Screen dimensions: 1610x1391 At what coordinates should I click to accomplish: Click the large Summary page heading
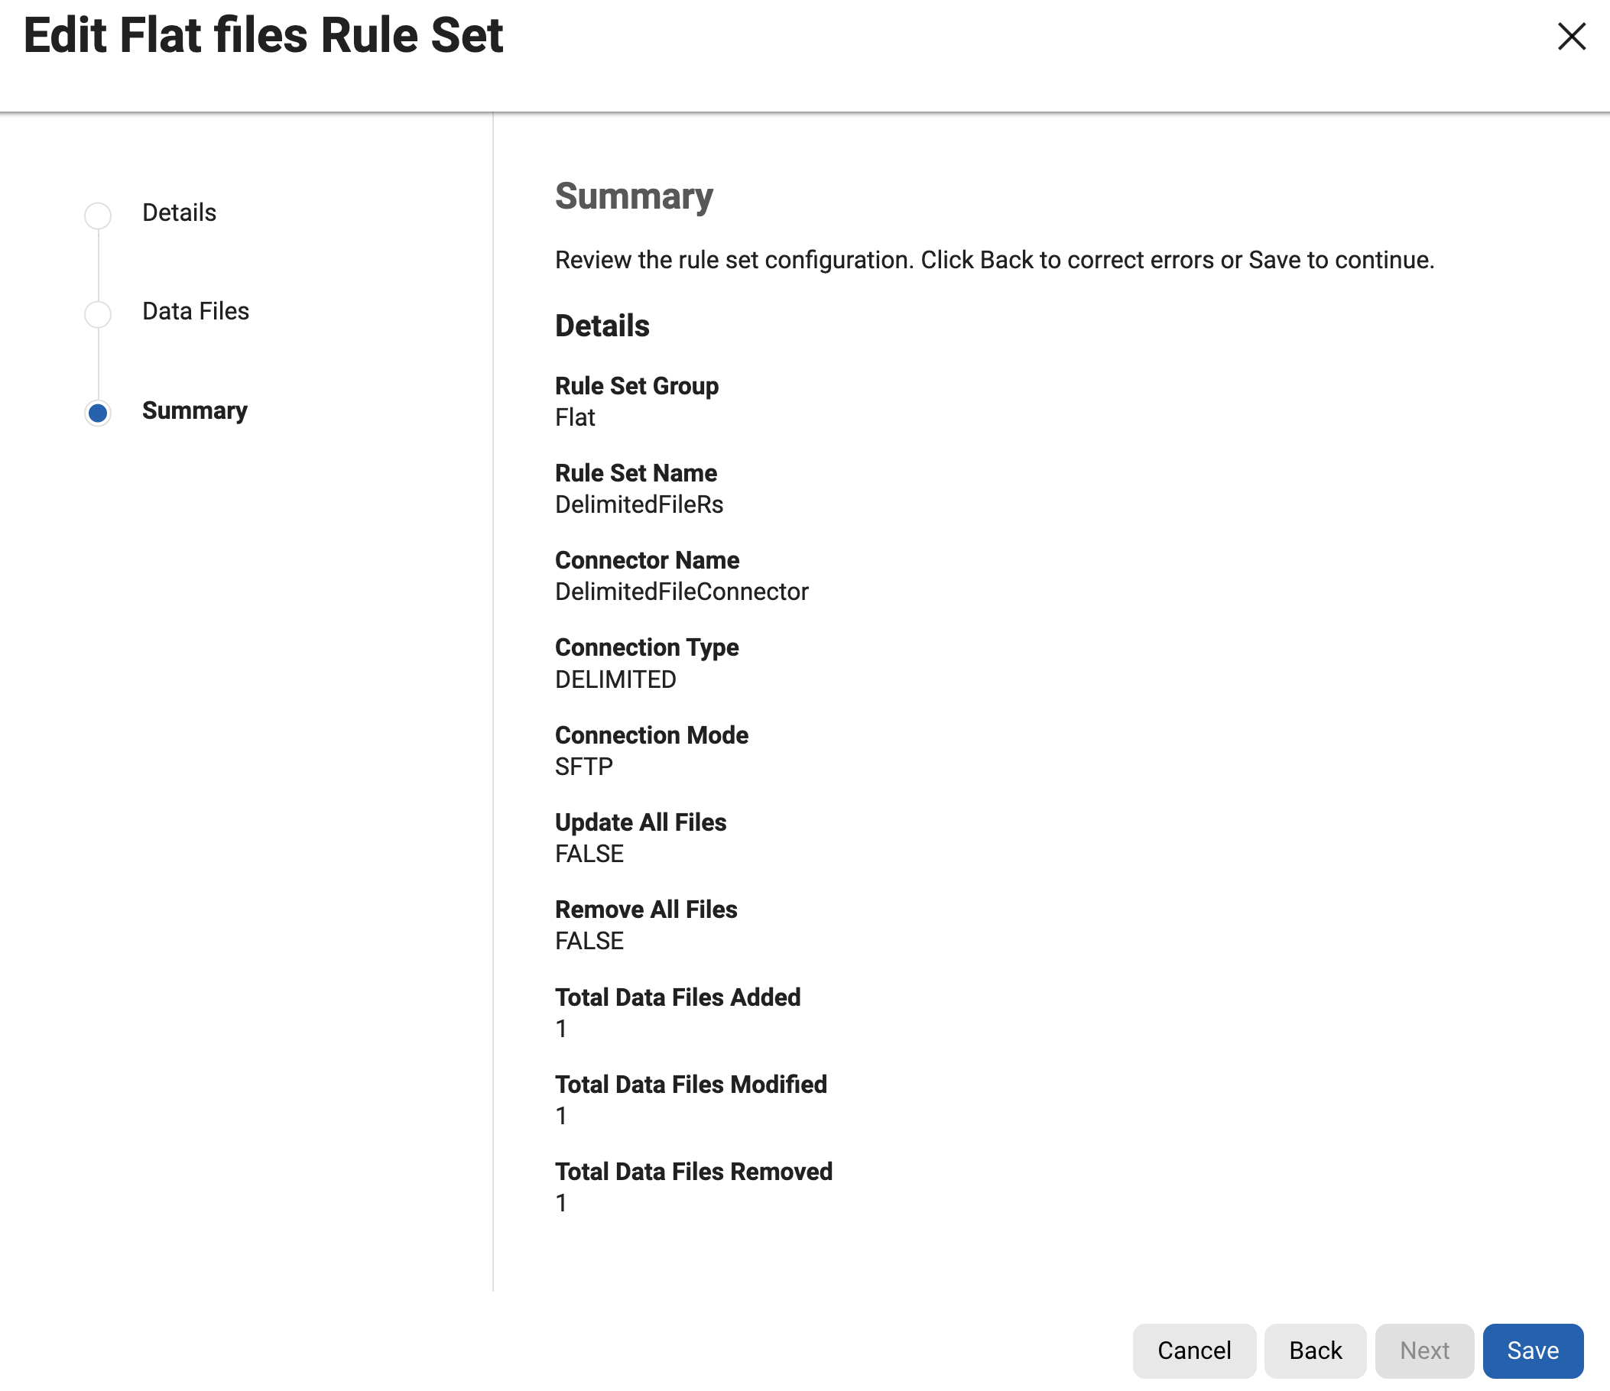click(x=633, y=196)
